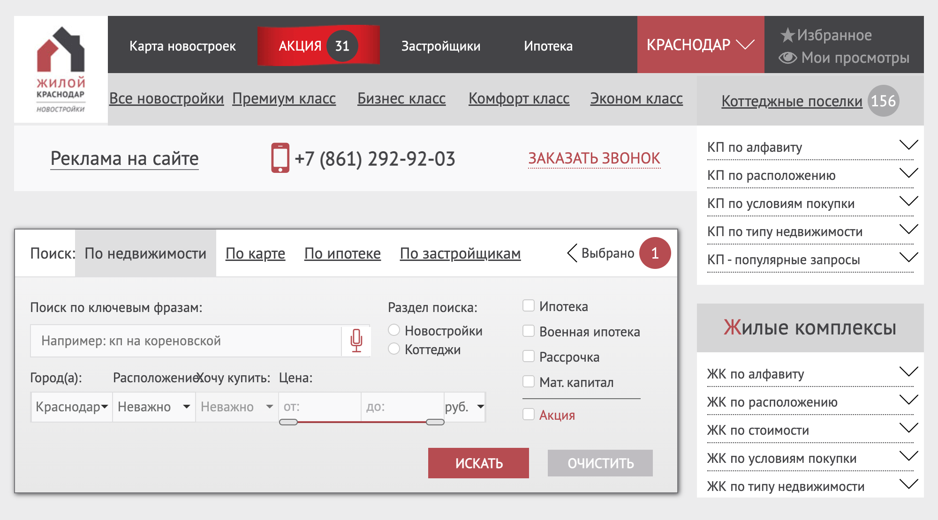Image resolution: width=938 pixels, height=520 pixels.
Task: Open the Реклама на сайте link
Action: pyautogui.click(x=124, y=158)
